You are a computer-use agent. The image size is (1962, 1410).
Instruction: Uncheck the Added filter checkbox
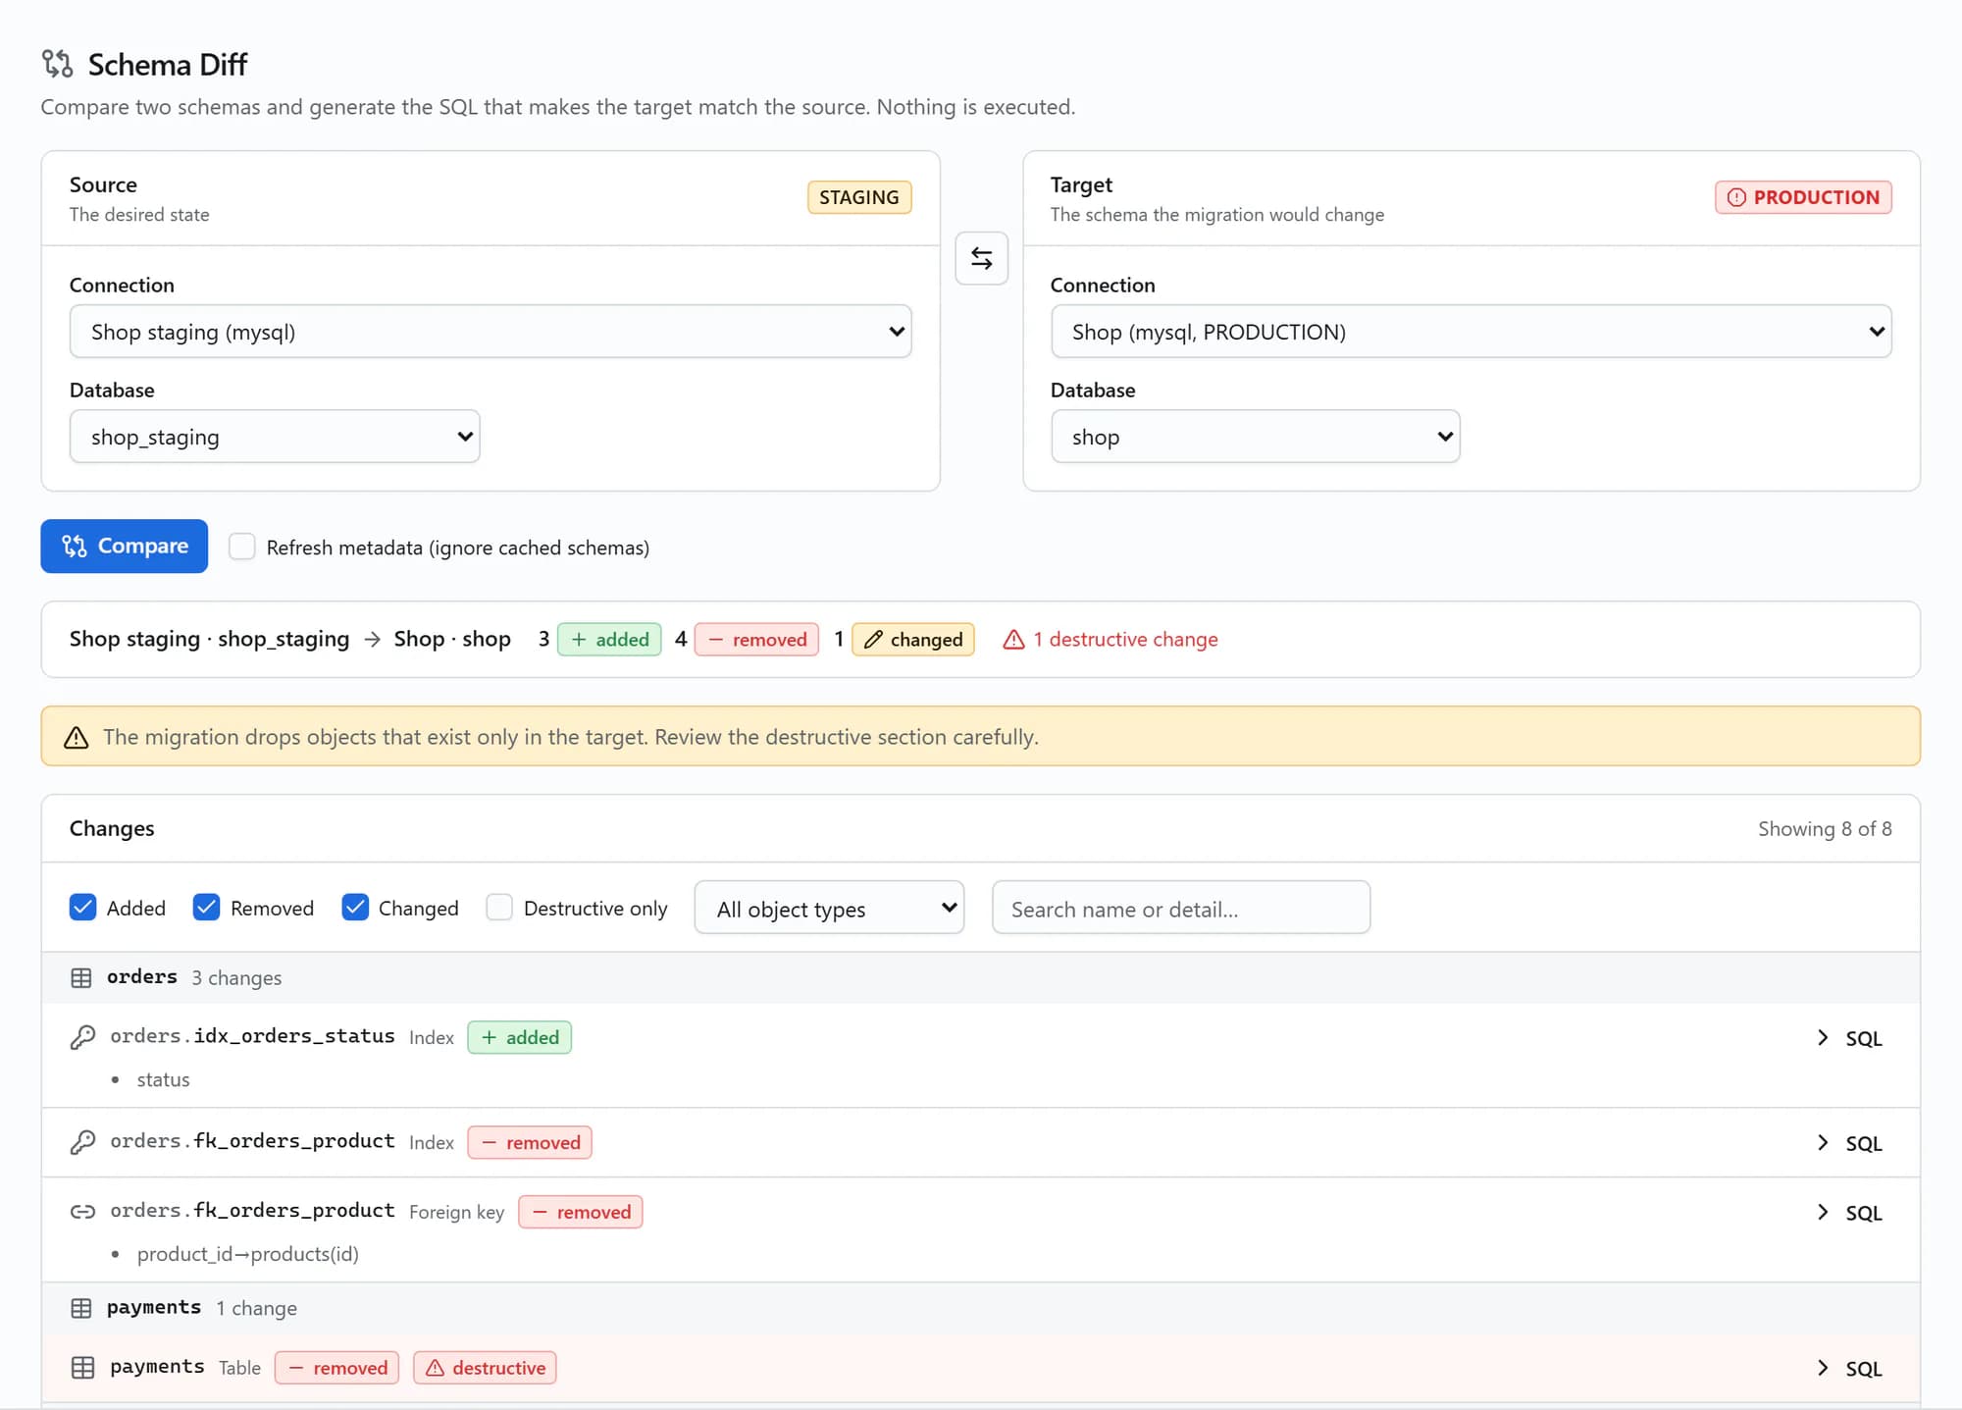(x=83, y=908)
